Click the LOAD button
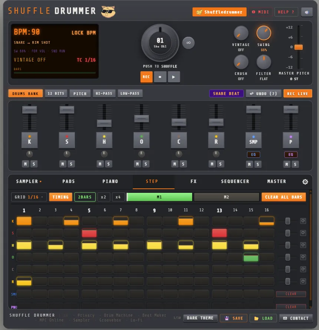 (263, 318)
